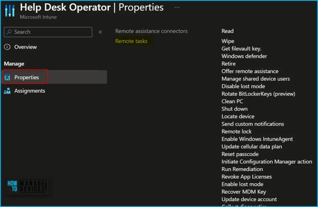Image resolution: width=318 pixels, height=207 pixels.
Task: Click the 'Run Remediation' entry
Action: pyautogui.click(x=242, y=169)
